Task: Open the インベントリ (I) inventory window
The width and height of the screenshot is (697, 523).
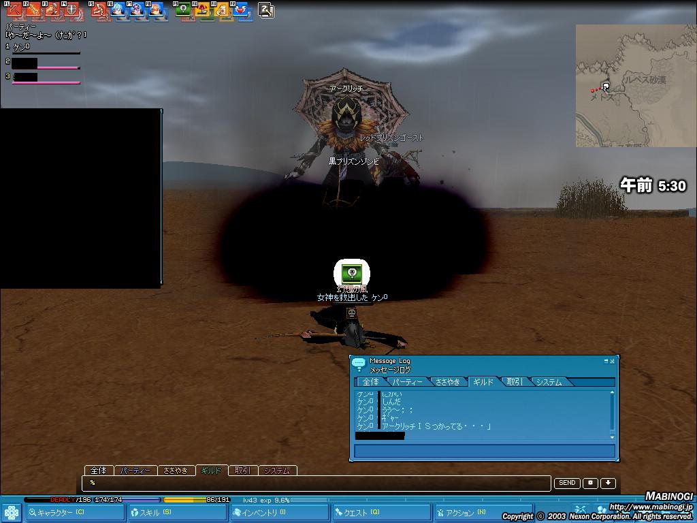Action: pos(280,512)
